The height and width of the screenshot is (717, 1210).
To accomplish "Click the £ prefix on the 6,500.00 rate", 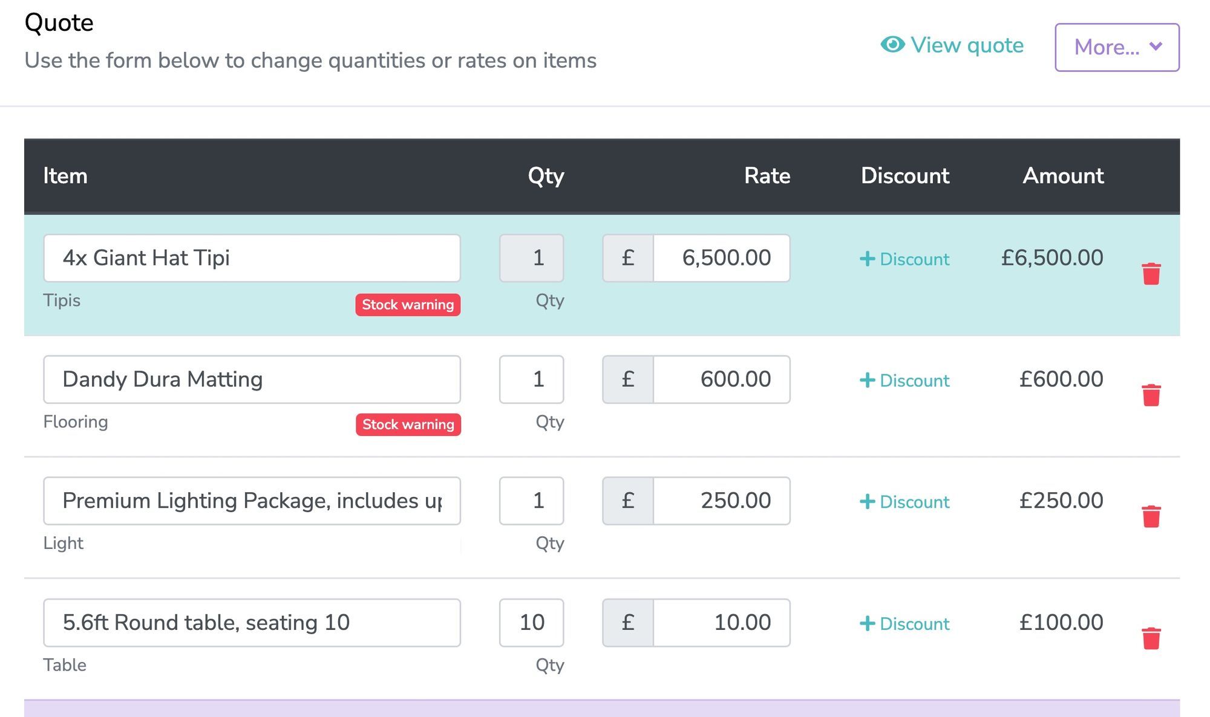I will [628, 258].
